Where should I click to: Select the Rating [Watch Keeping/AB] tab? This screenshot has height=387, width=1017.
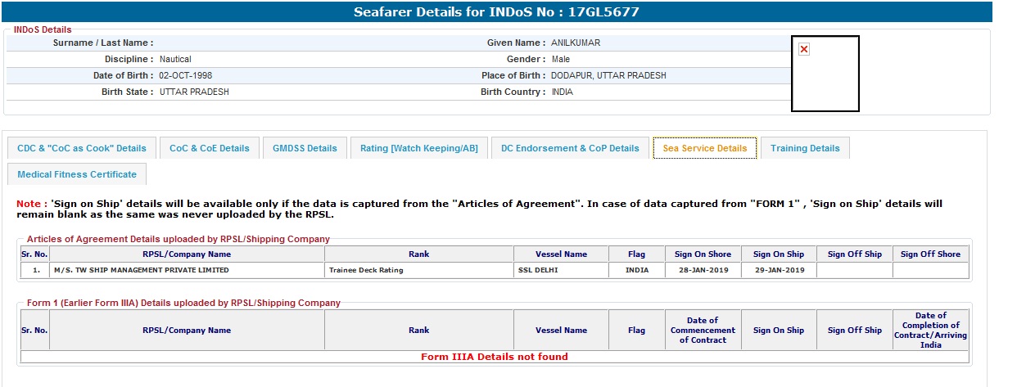point(418,148)
